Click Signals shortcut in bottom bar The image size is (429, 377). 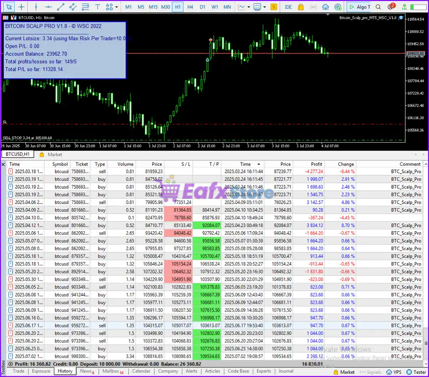click(370, 372)
